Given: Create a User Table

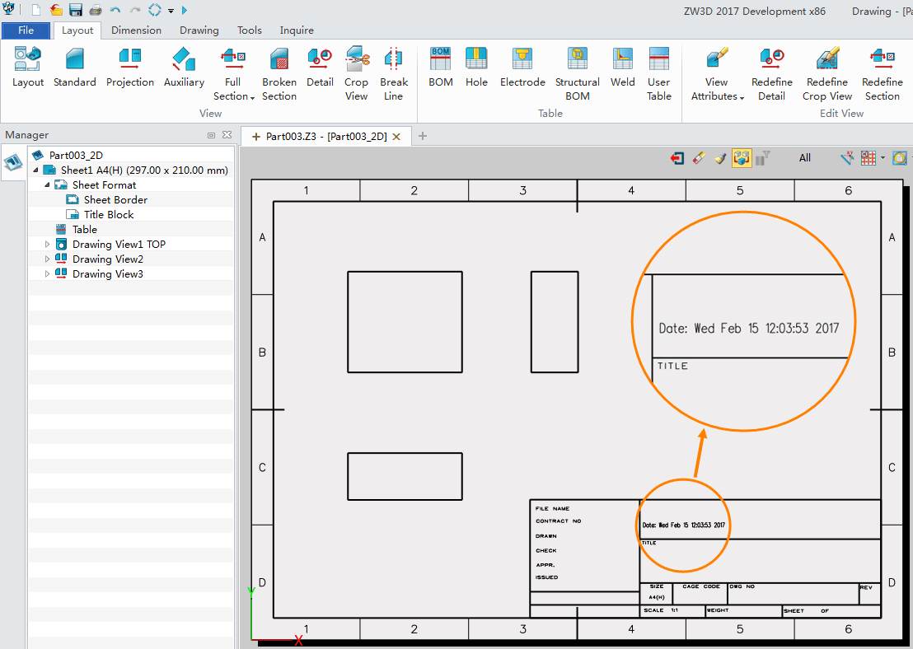Looking at the screenshot, I should click(659, 59).
